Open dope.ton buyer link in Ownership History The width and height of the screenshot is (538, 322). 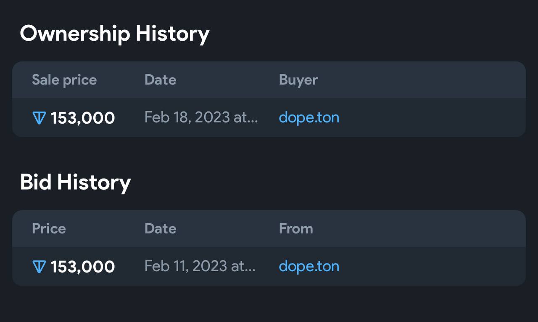click(309, 117)
